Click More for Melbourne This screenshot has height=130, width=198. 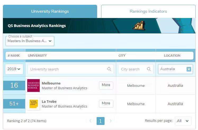tap(106, 85)
